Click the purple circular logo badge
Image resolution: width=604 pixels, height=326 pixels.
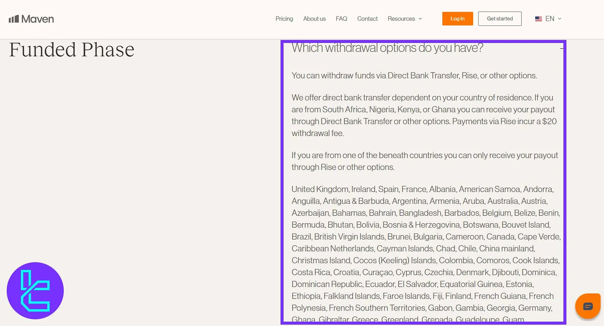(x=35, y=291)
